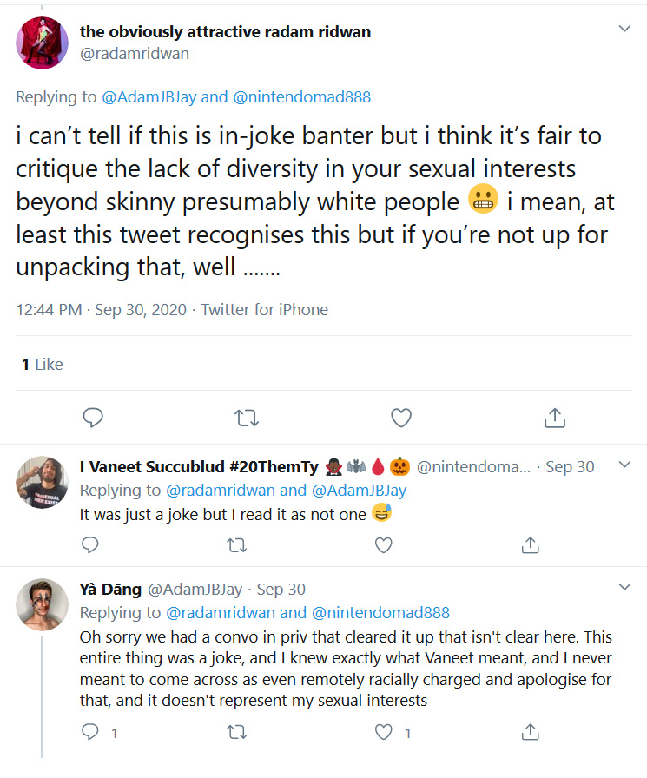
Task: Retweet the main tweet by radamridwan
Action: pyautogui.click(x=247, y=418)
